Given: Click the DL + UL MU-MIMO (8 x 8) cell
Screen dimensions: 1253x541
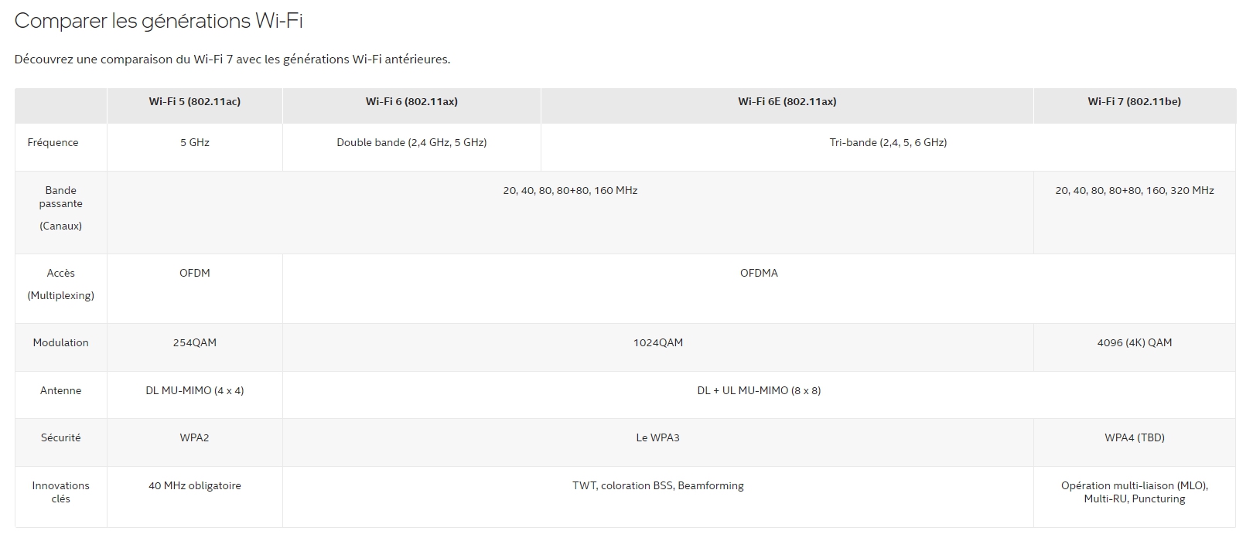Looking at the screenshot, I should click(759, 390).
